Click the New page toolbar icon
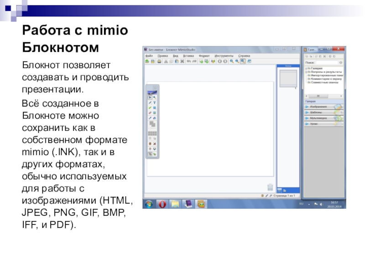This screenshot has width=365, height=273. click(201, 61)
